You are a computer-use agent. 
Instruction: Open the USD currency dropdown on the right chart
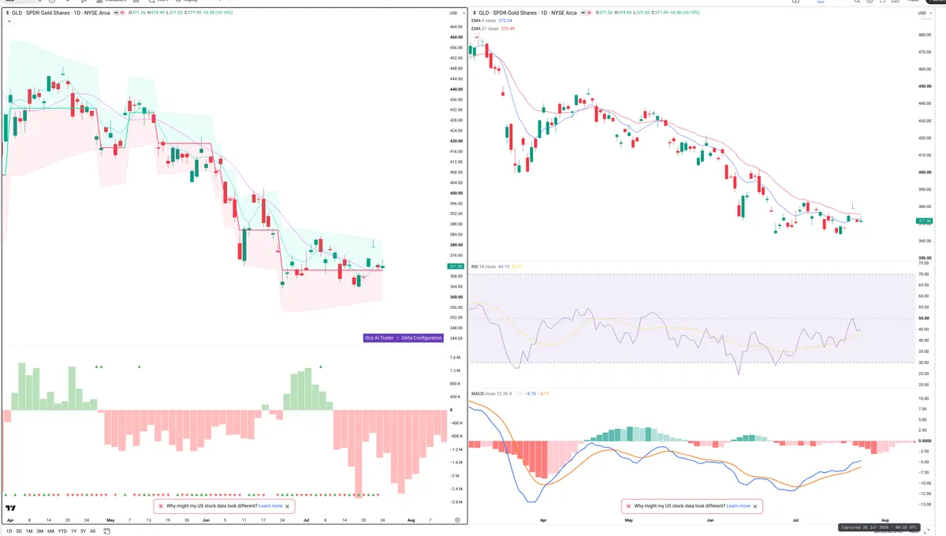[925, 13]
